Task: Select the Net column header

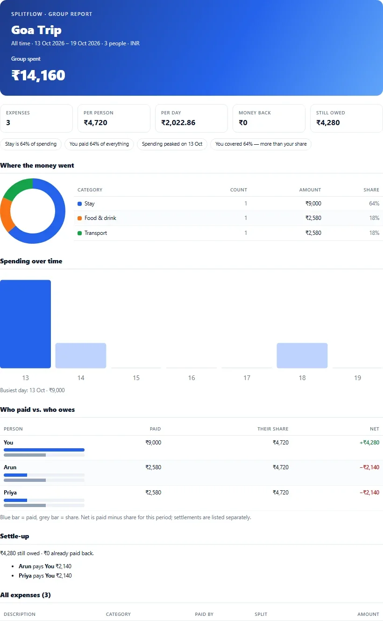Action: [x=375, y=429]
